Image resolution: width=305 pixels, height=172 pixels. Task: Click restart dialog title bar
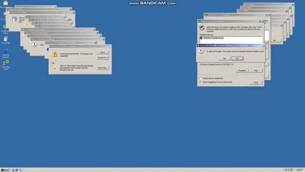231,45
